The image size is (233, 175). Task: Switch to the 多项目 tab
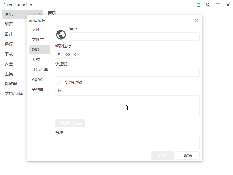pyautogui.click(x=38, y=89)
